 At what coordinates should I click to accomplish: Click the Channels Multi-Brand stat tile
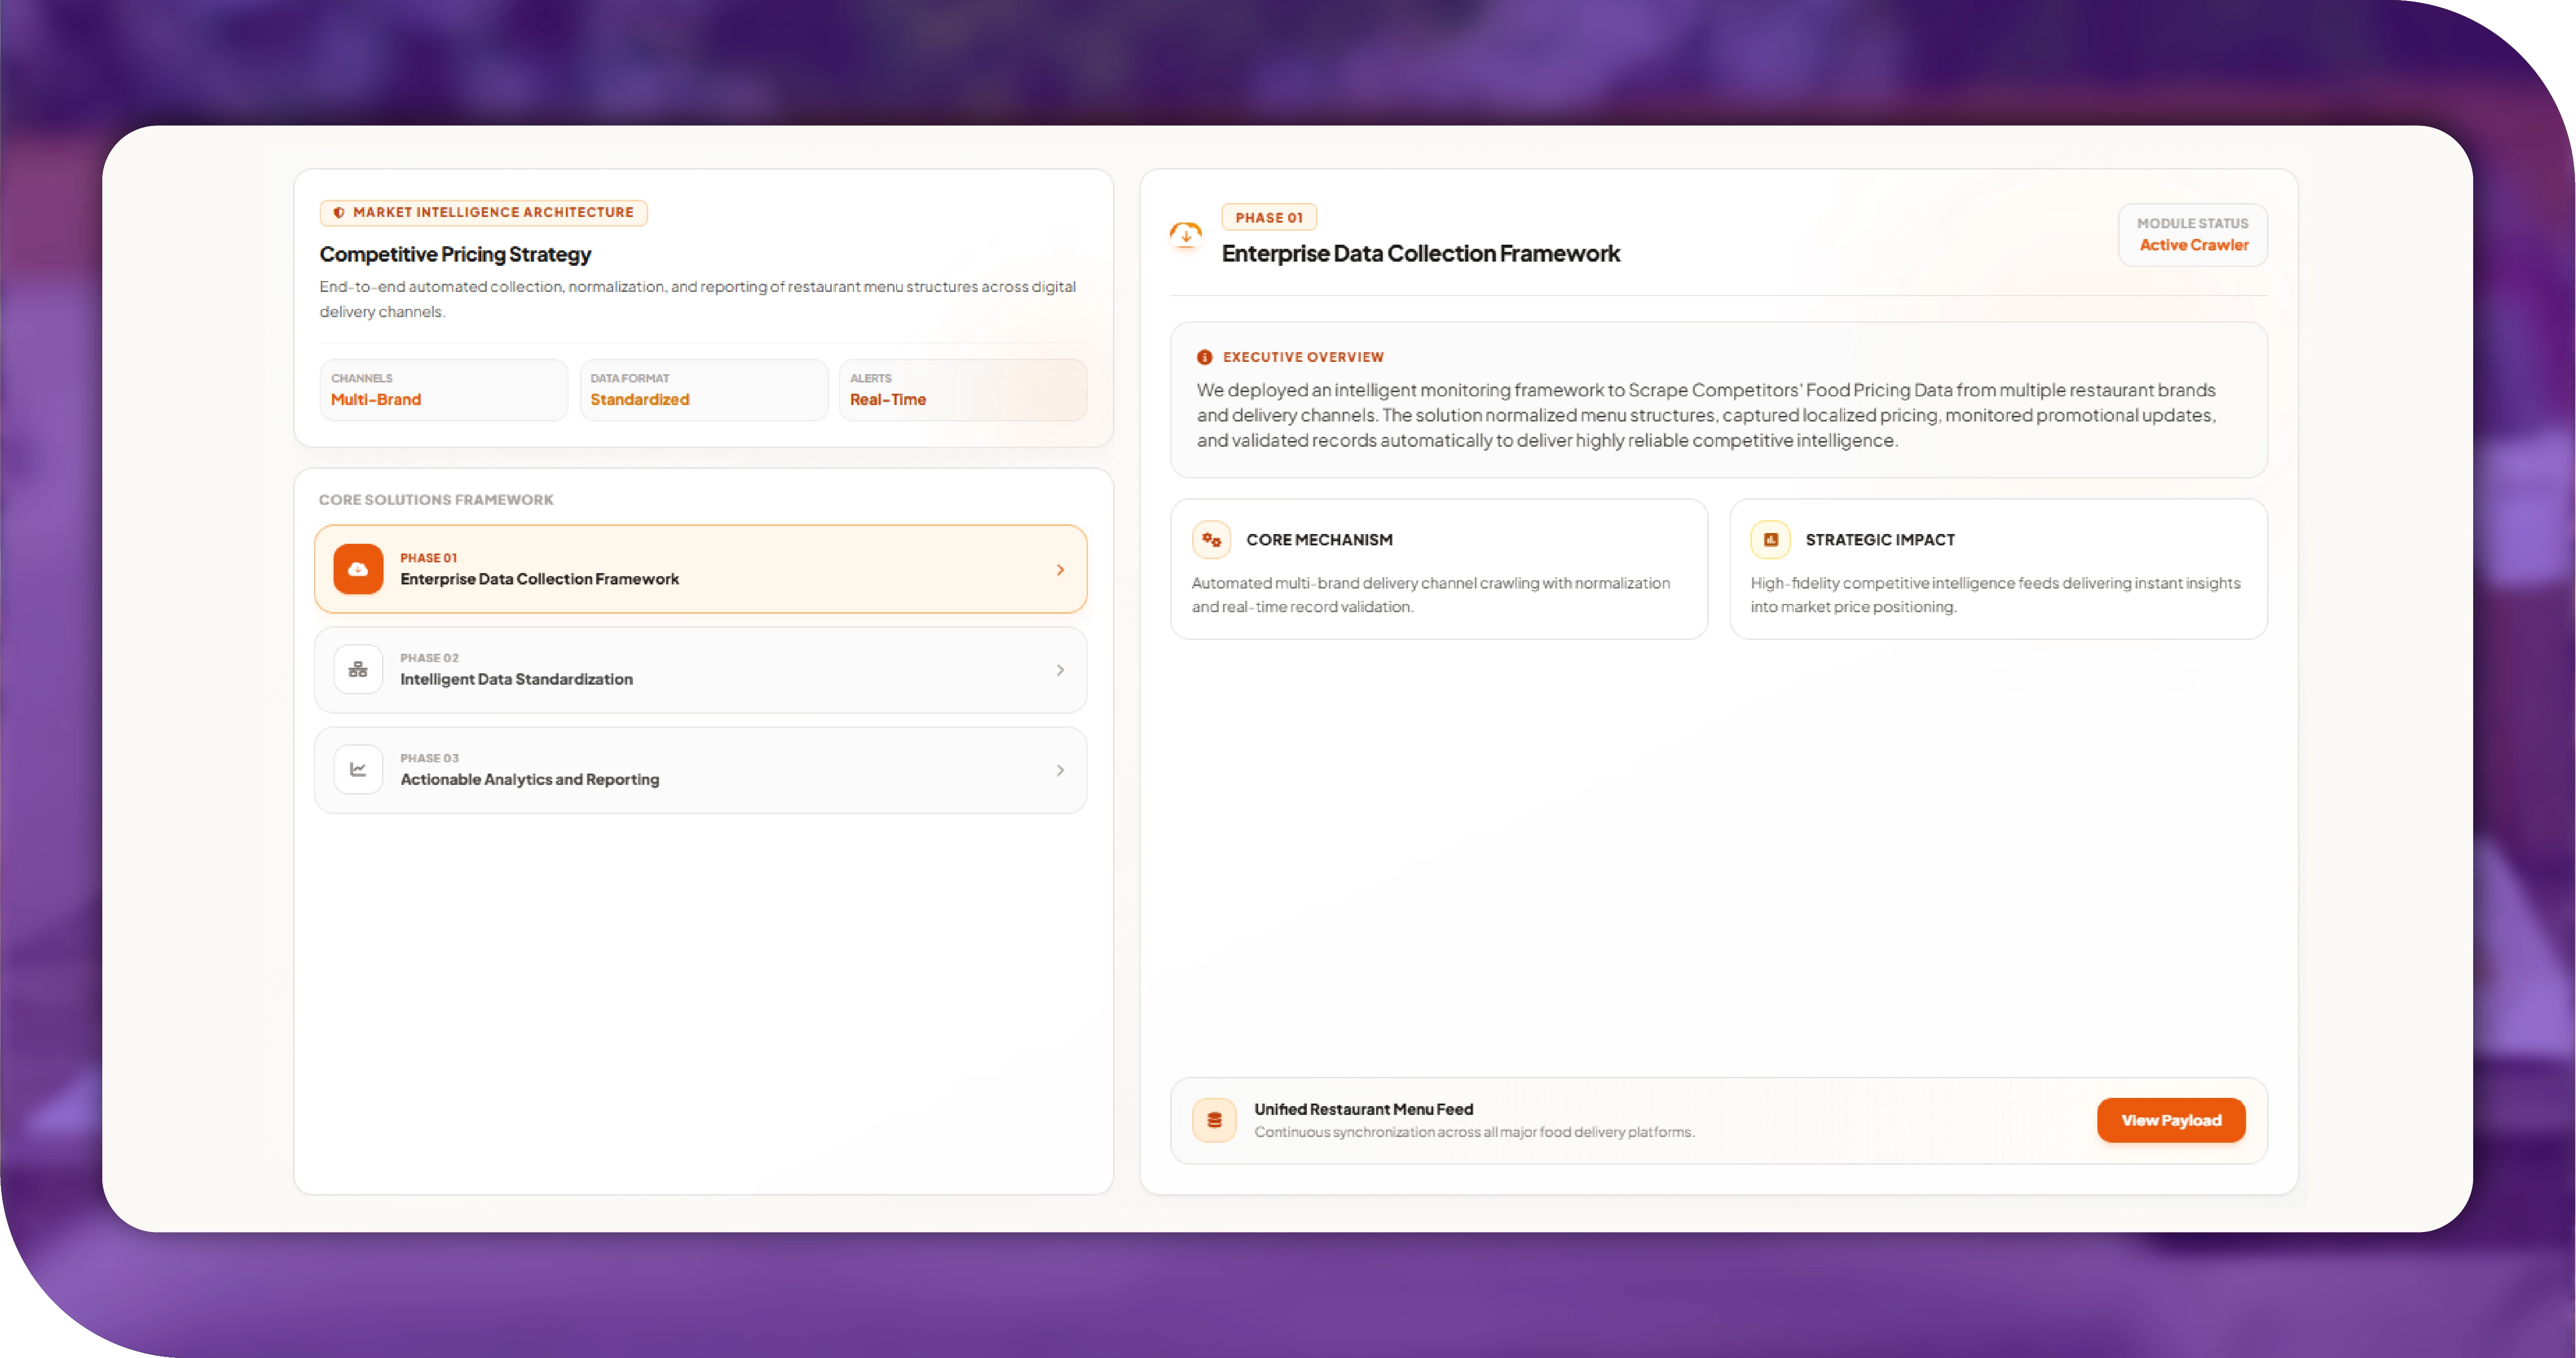[x=443, y=389]
